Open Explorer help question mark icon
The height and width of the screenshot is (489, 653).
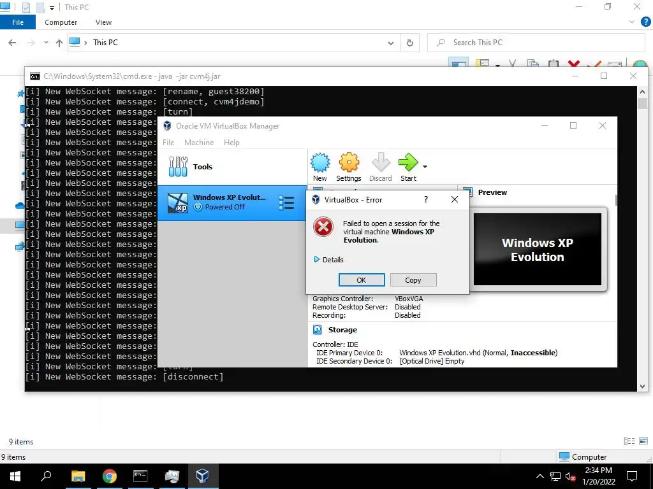645,22
